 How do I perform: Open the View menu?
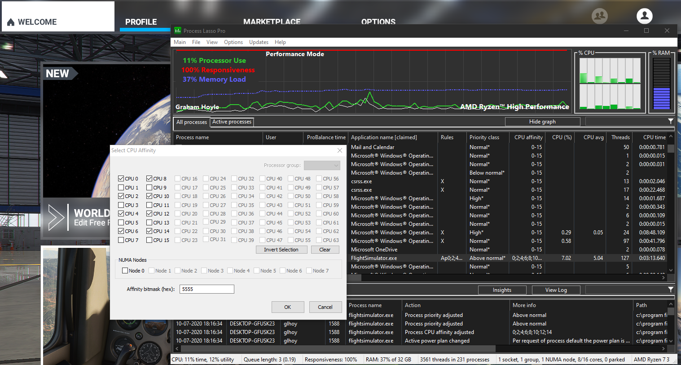coord(212,42)
